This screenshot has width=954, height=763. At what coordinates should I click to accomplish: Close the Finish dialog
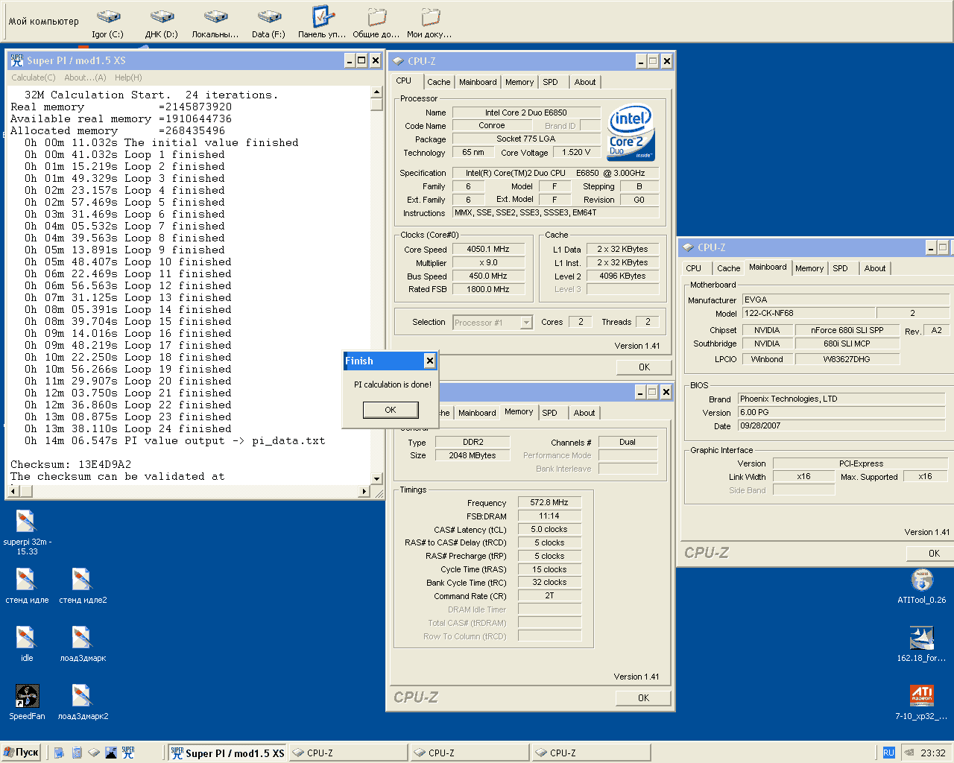point(429,361)
